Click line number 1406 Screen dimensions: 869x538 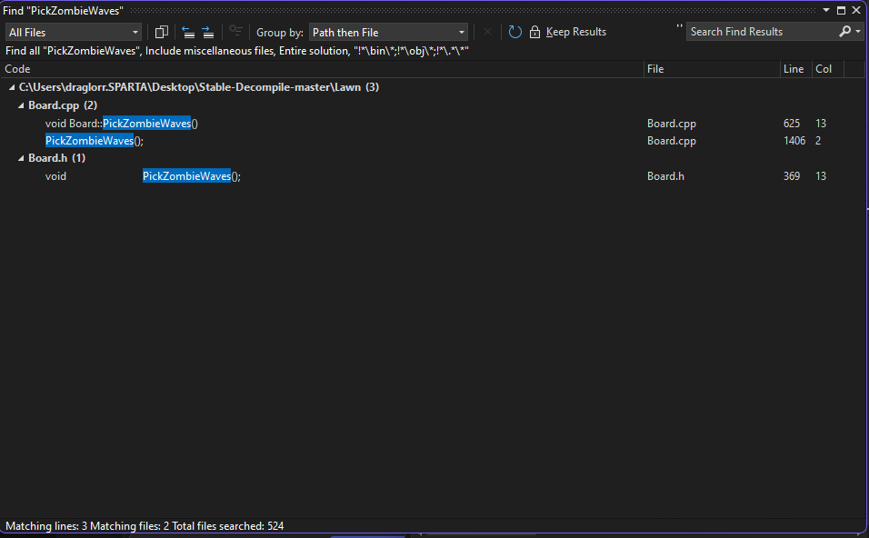[x=794, y=141]
